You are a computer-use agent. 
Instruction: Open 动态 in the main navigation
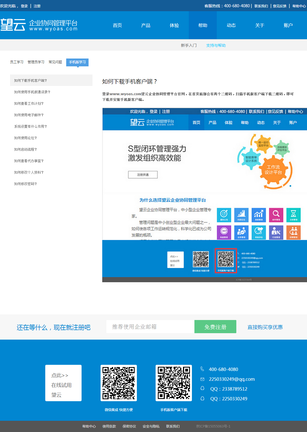pyautogui.click(x=231, y=25)
